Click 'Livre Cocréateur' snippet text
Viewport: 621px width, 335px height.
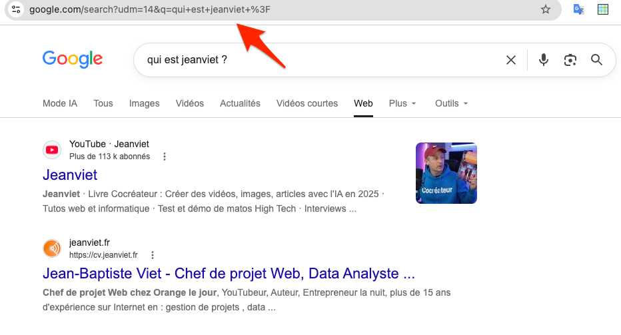[x=123, y=194]
